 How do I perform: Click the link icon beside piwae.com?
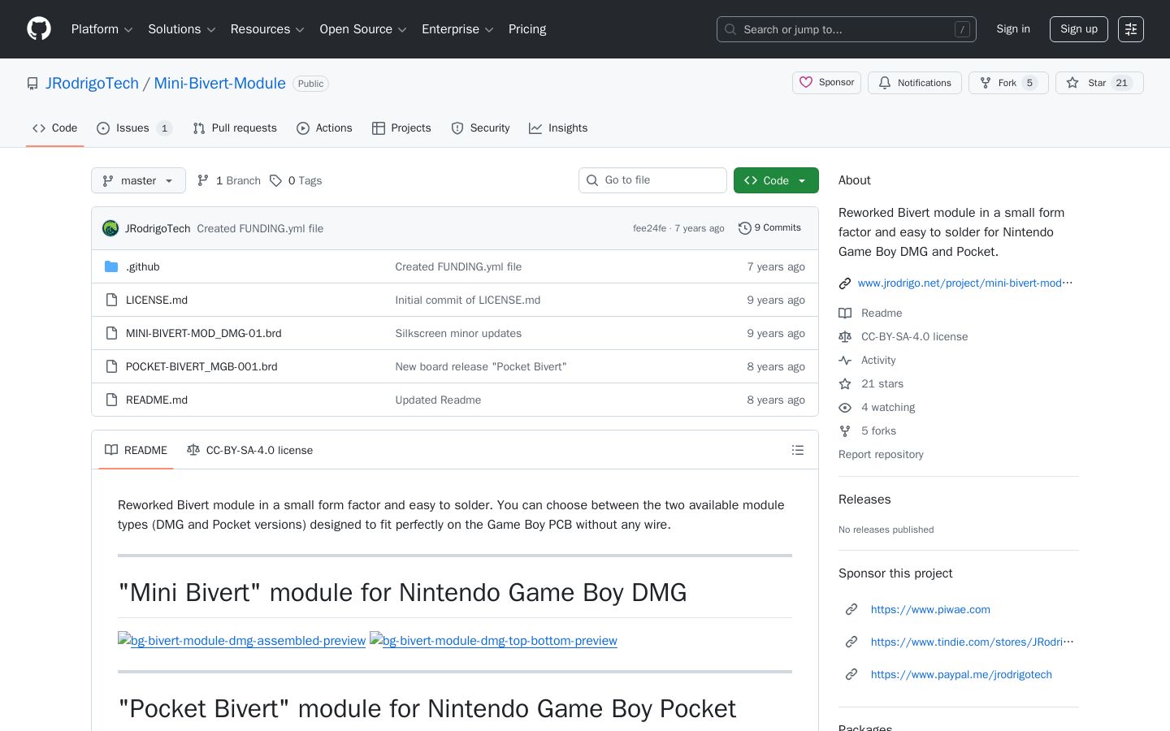pyautogui.click(x=851, y=609)
